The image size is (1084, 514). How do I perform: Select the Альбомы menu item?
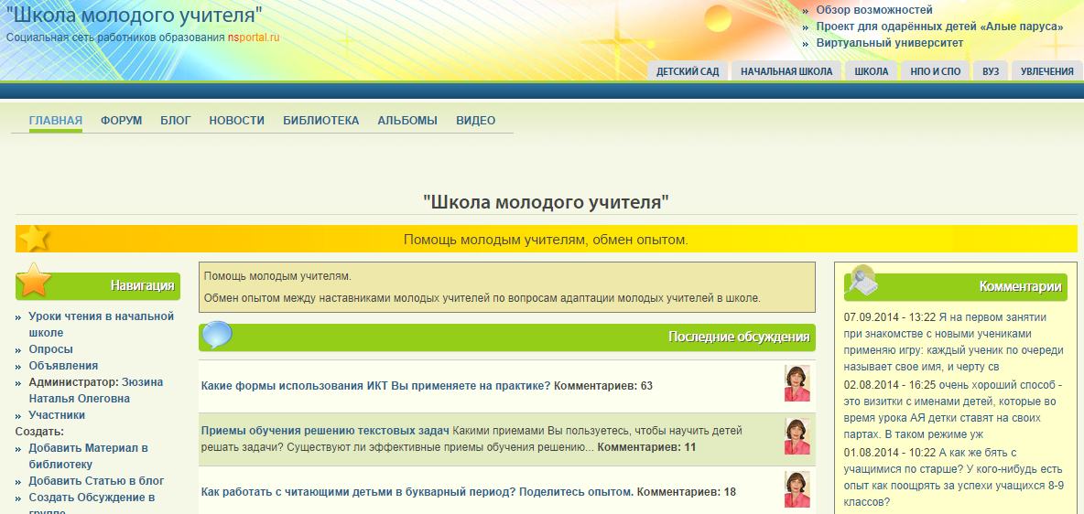coord(407,121)
